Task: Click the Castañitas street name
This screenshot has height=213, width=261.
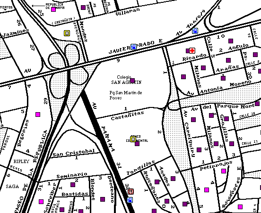Action: click(127, 115)
